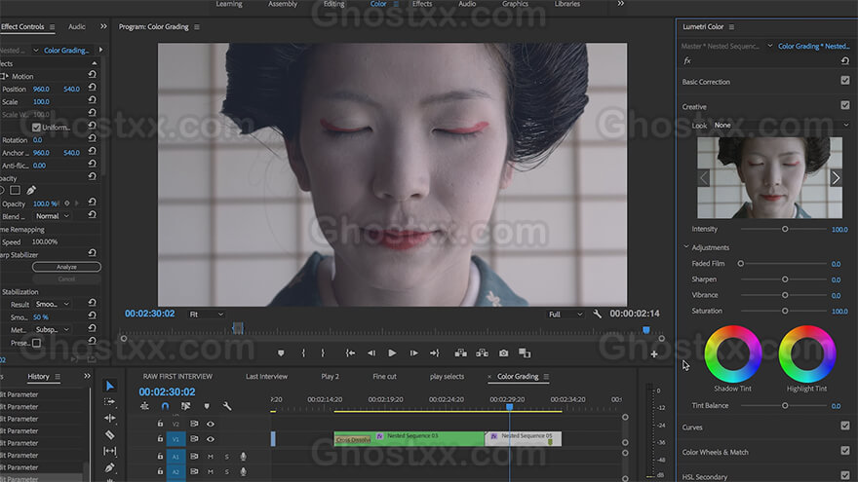Open stabilization Method dropdown
This screenshot has height=482, width=858.
tap(53, 329)
